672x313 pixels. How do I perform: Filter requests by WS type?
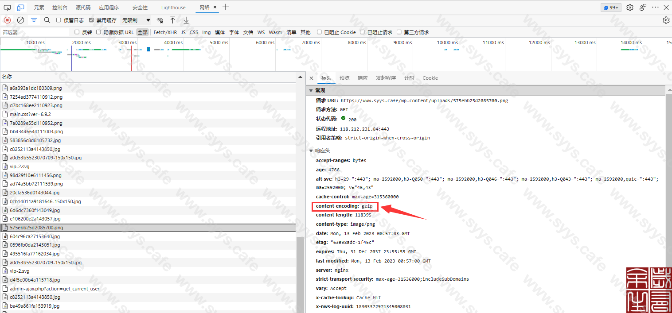[x=261, y=32]
